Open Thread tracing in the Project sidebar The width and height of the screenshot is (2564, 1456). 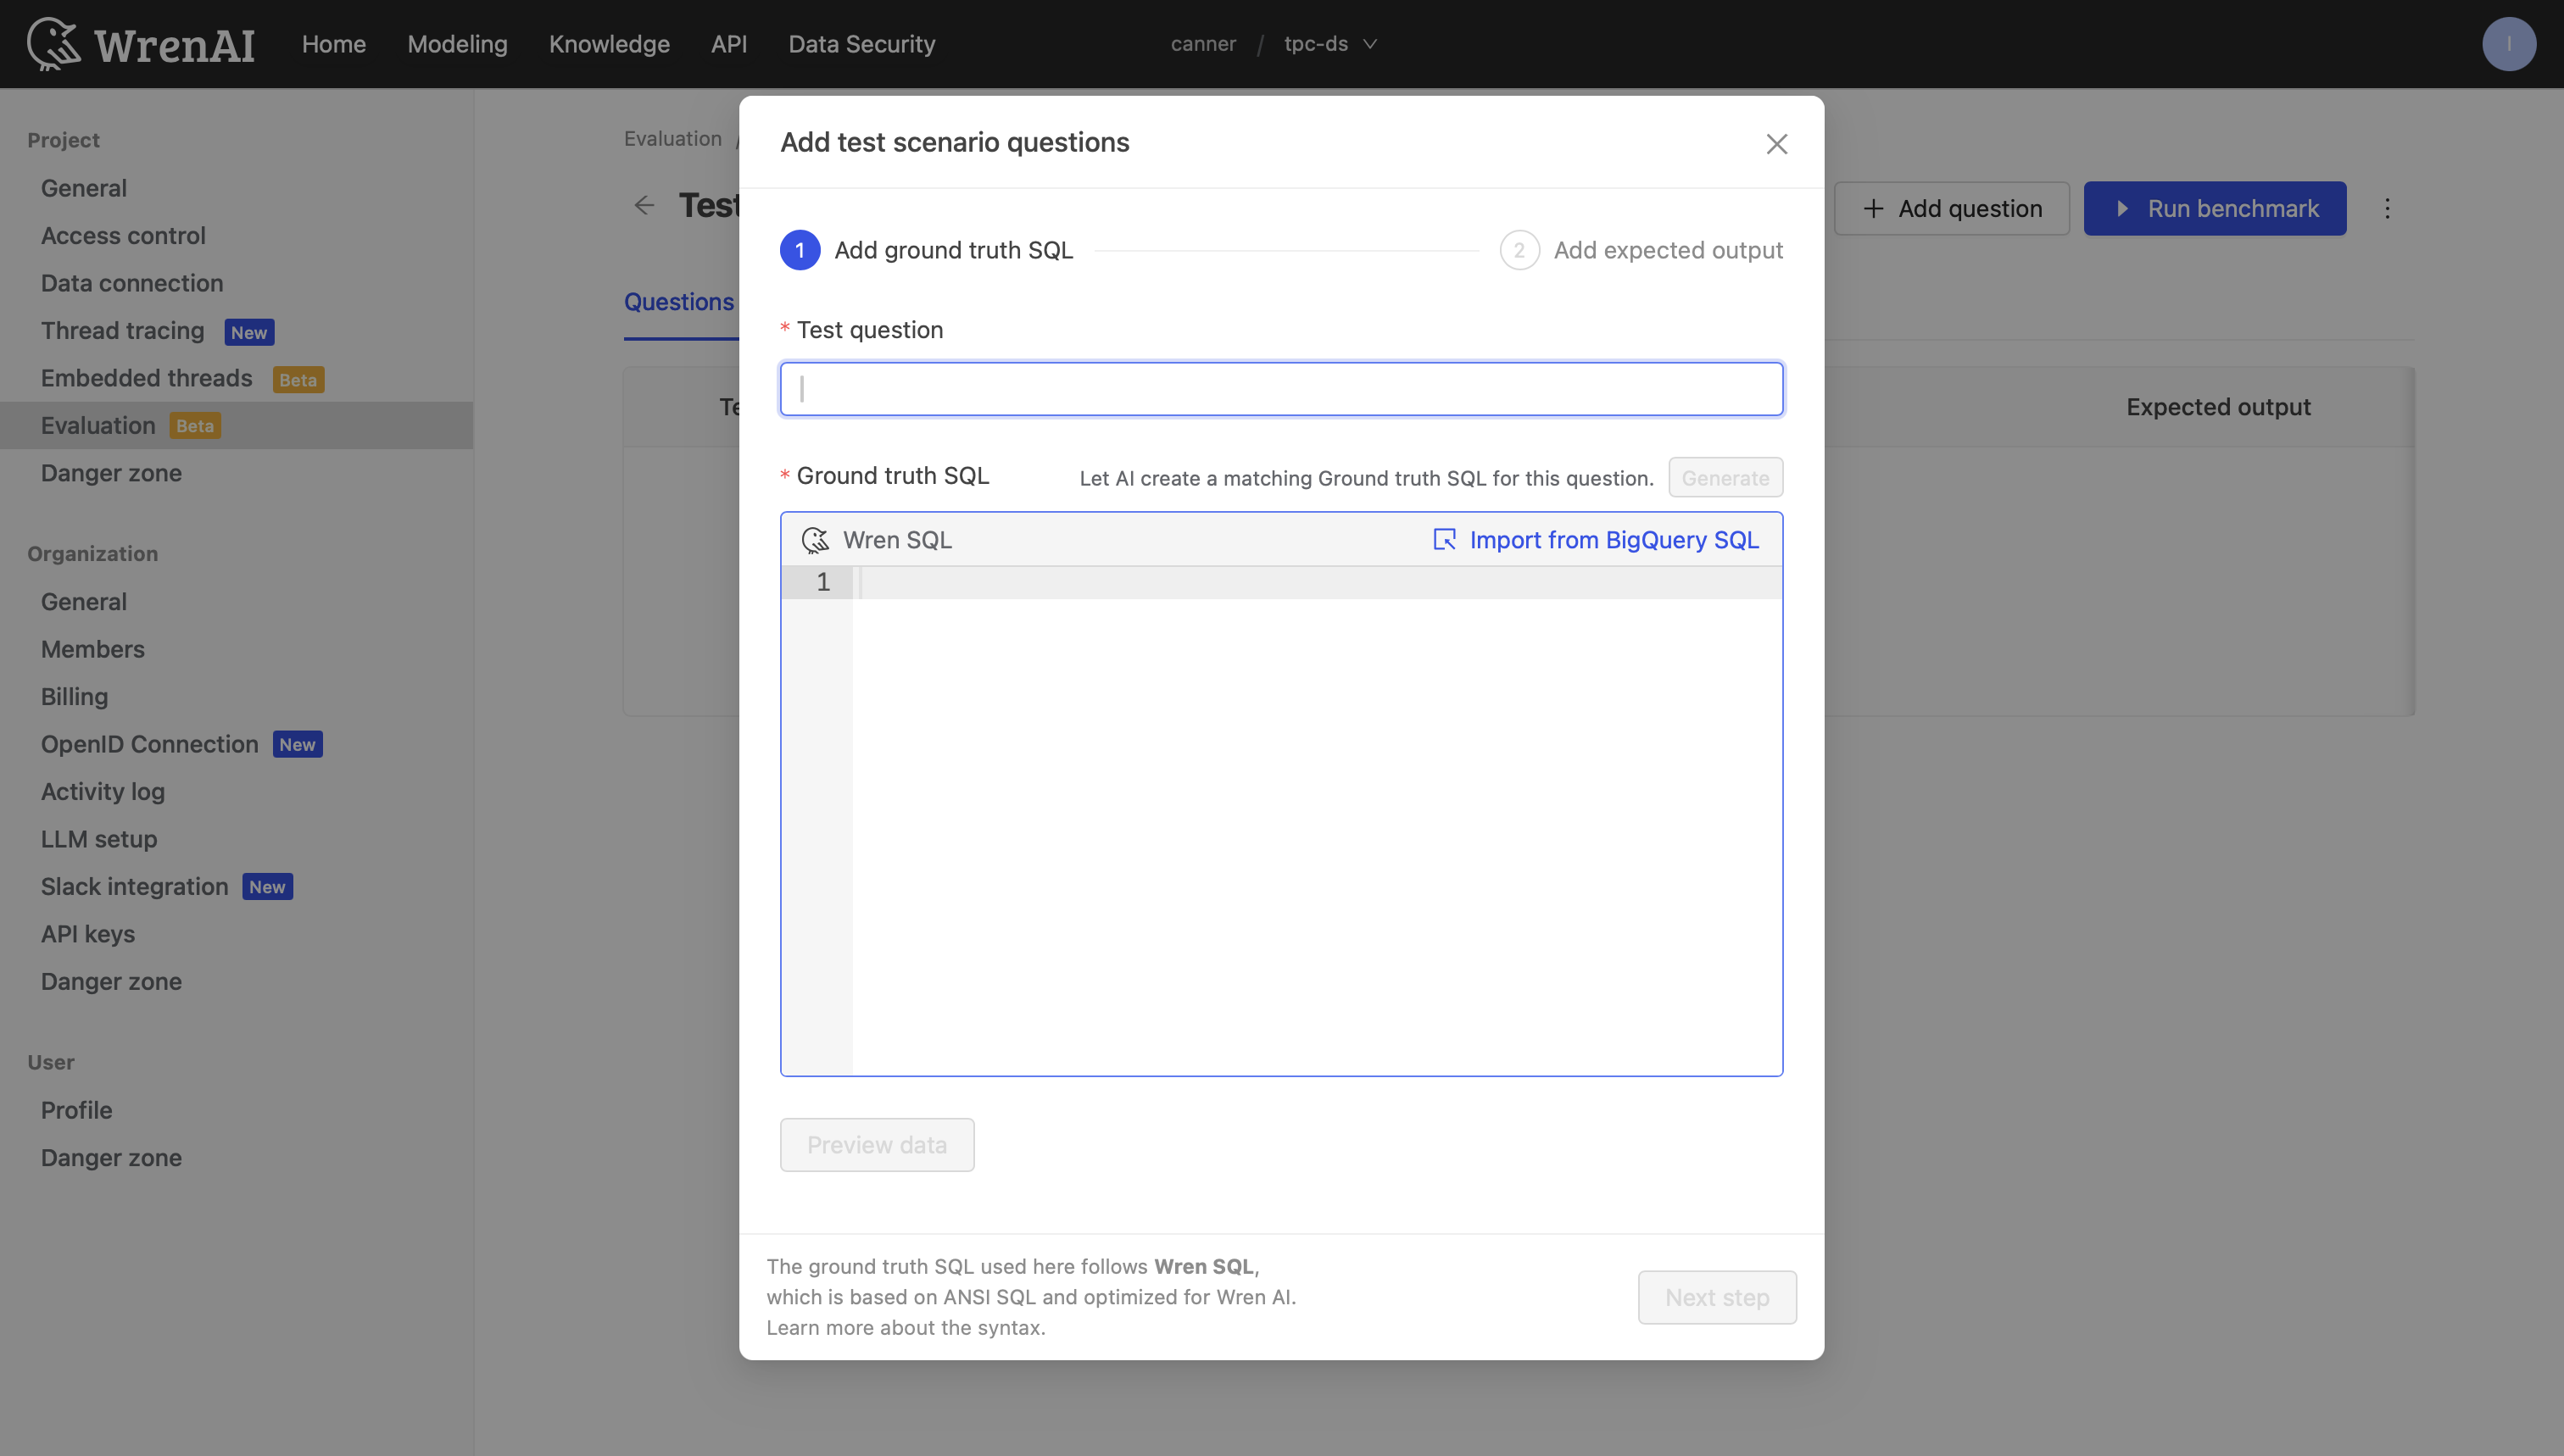122,330
